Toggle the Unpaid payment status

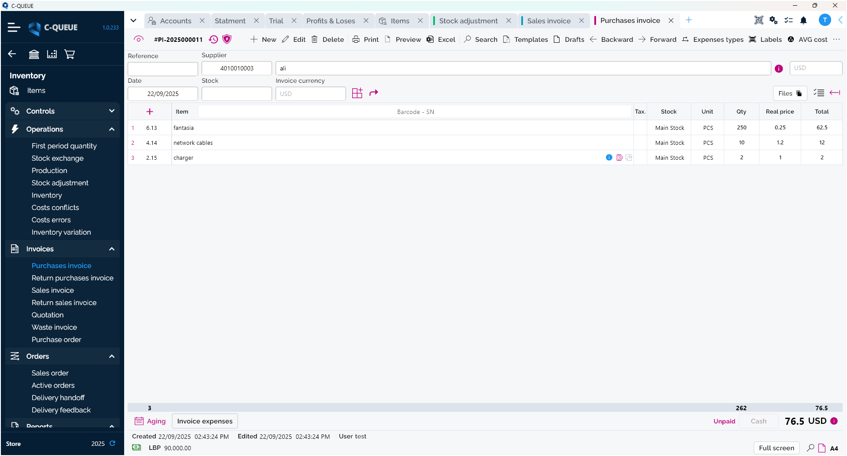click(724, 421)
